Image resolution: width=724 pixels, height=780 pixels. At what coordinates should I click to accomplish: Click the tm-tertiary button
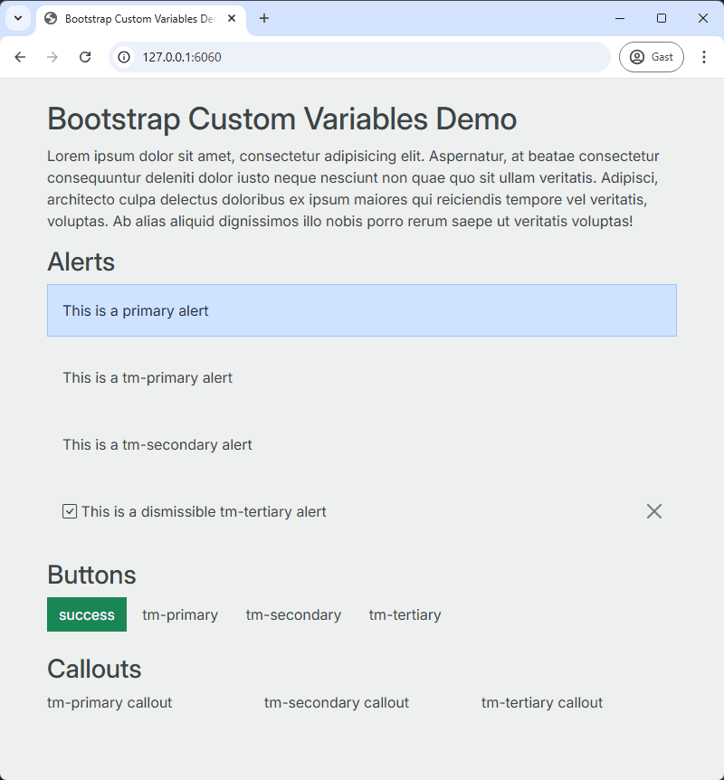[x=405, y=614]
